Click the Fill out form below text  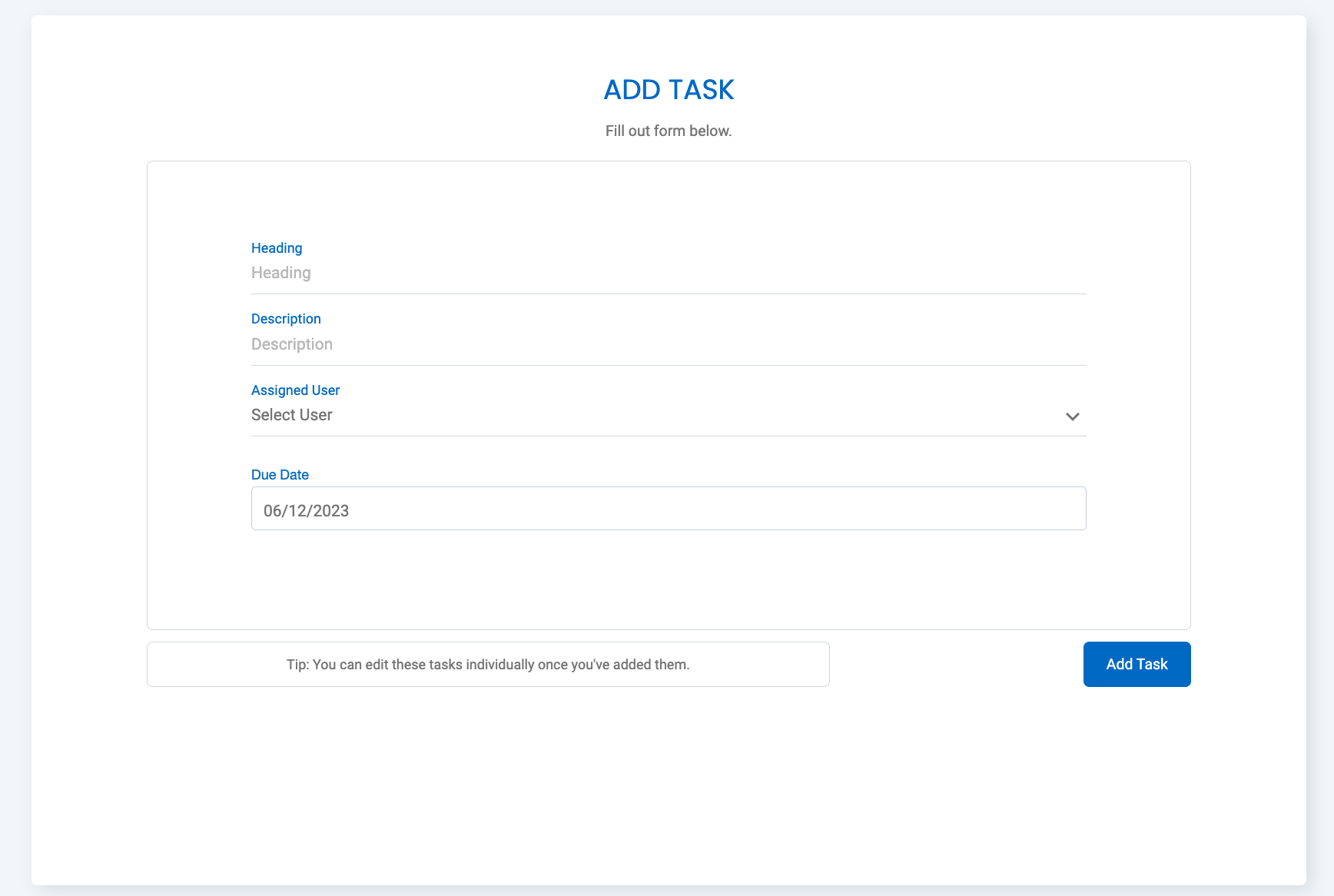click(x=668, y=131)
